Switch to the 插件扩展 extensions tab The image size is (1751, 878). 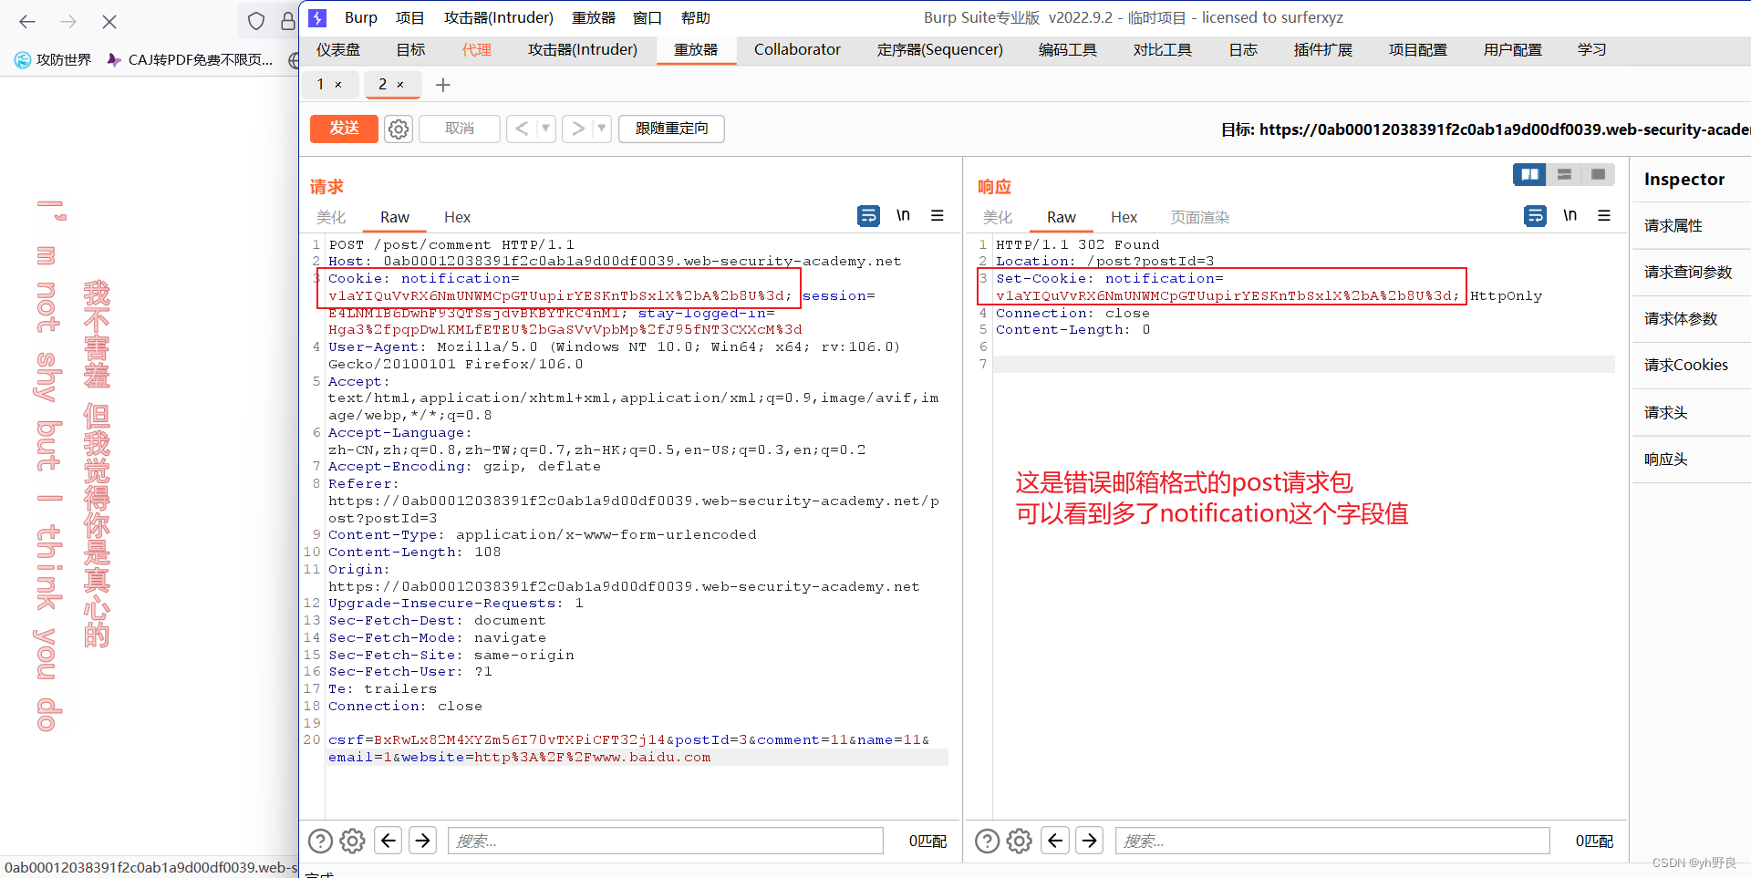point(1323,49)
